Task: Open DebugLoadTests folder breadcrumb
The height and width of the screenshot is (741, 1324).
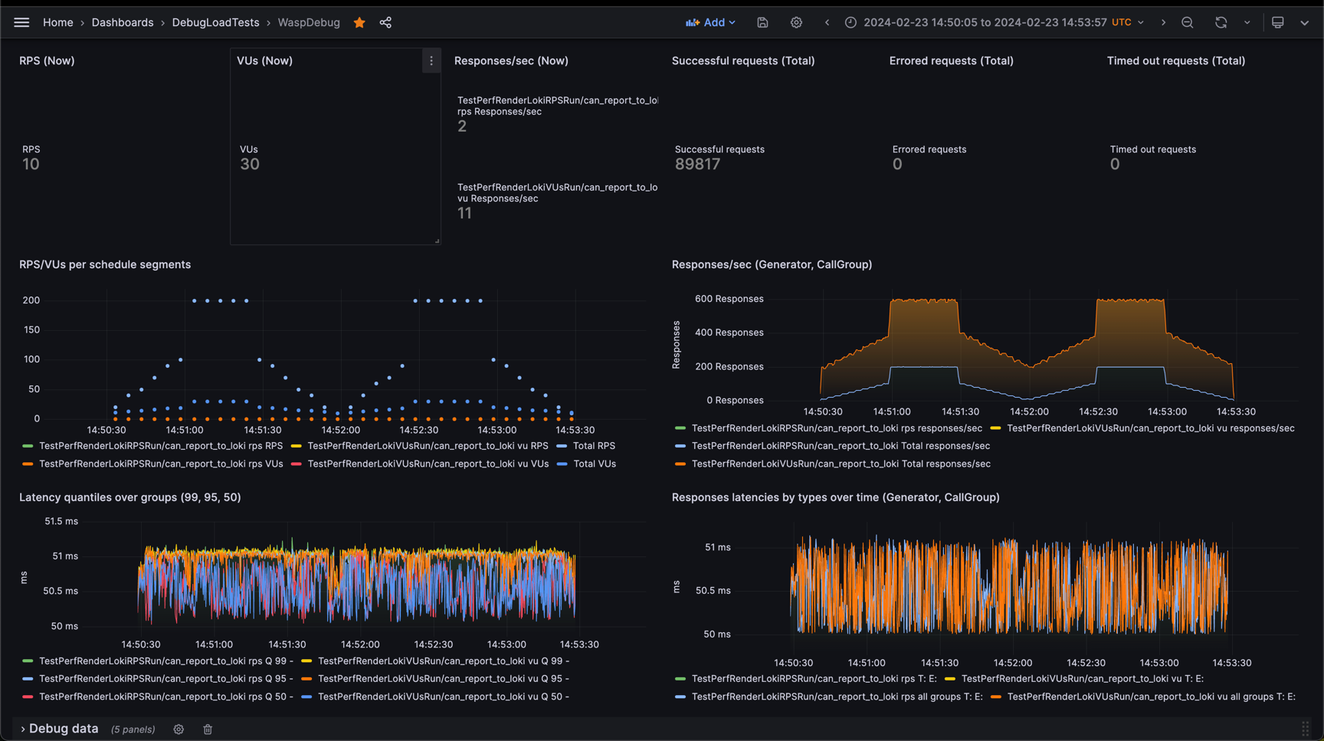Action: pyautogui.click(x=215, y=22)
